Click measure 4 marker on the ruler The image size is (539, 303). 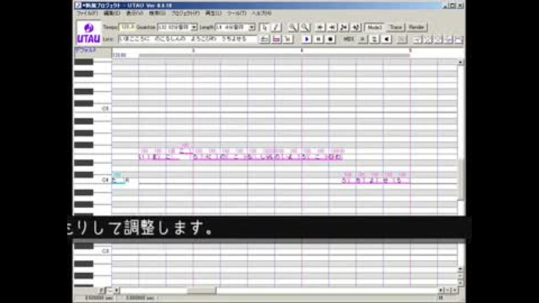click(x=302, y=50)
